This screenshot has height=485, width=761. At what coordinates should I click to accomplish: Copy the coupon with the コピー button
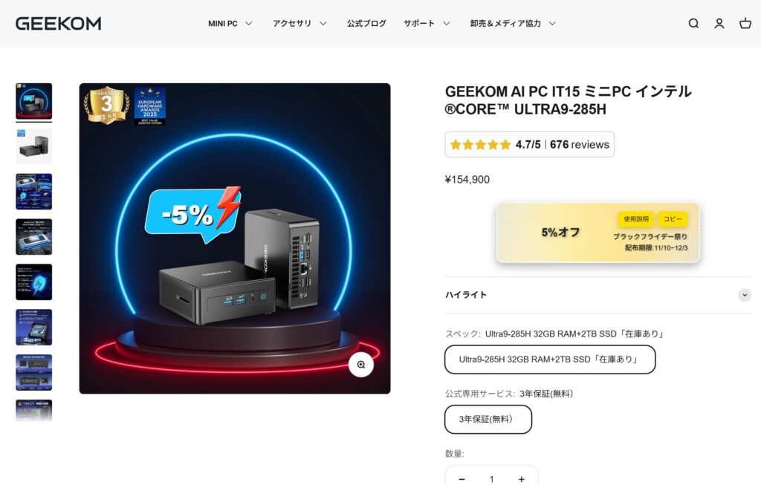click(673, 219)
